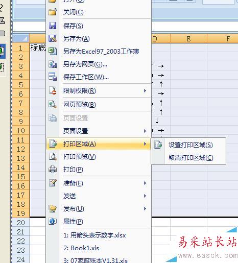
Task: Select row 19 header
Action: (21, 213)
